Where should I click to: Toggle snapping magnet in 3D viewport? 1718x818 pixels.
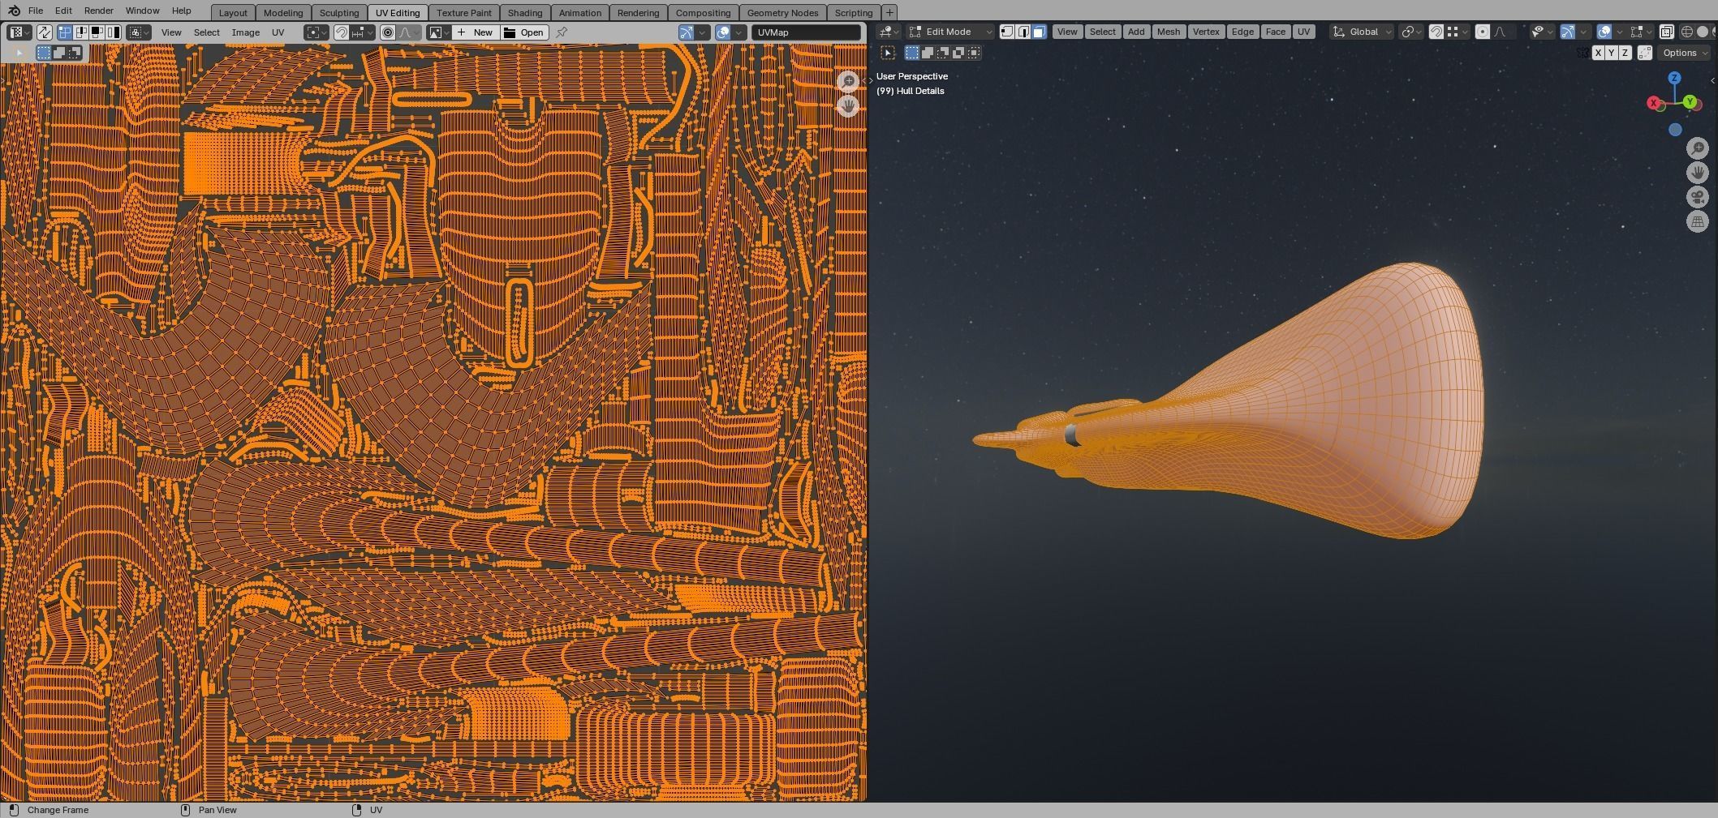coord(1436,32)
